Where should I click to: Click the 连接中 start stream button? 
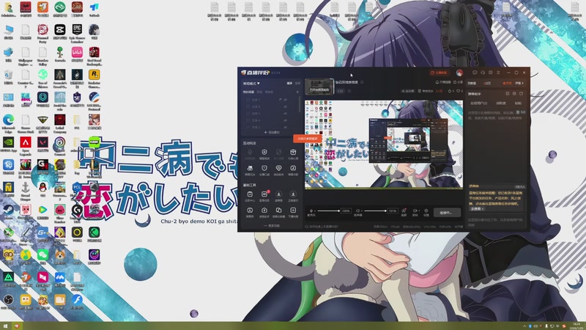pos(447,213)
